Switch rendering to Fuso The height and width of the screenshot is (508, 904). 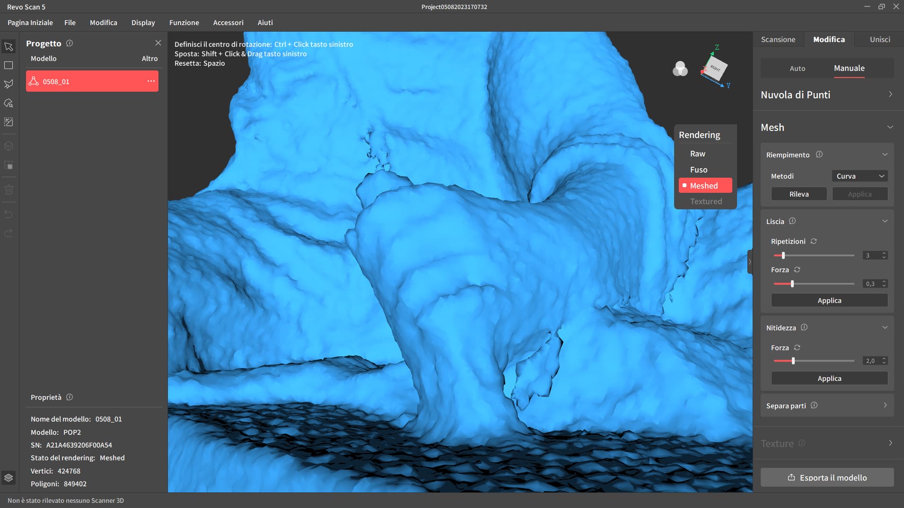[698, 170]
